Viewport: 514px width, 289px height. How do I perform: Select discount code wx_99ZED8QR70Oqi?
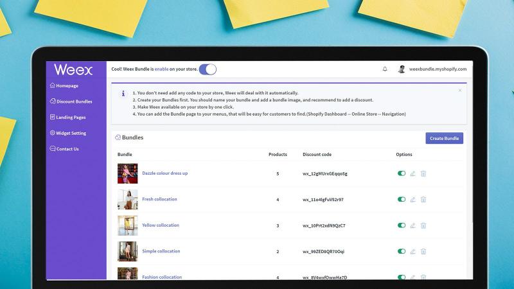click(x=323, y=252)
